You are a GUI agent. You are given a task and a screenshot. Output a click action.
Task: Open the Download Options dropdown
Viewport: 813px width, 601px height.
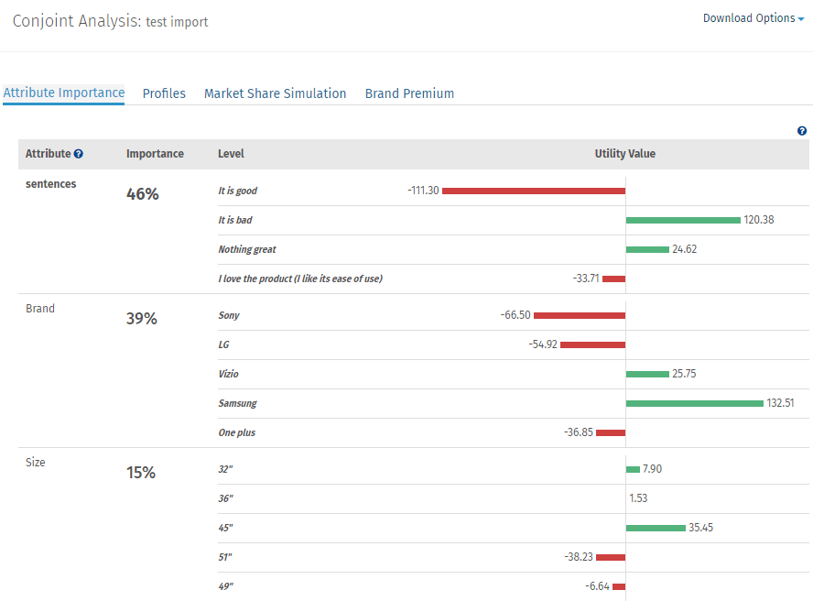click(x=753, y=18)
